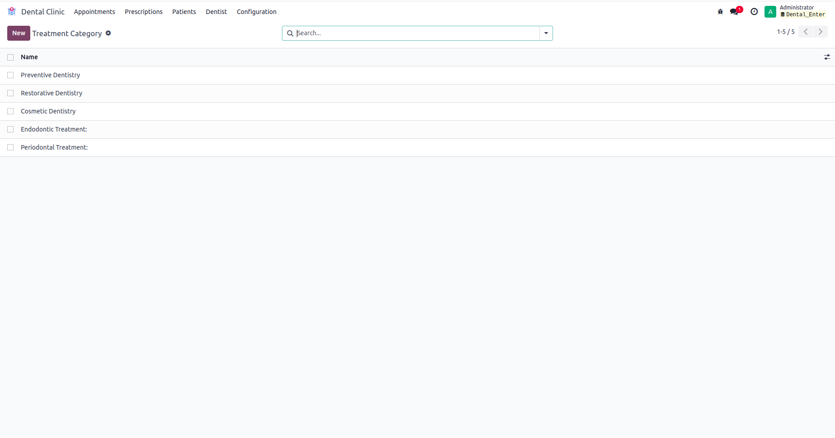
Task: Go to next page arrow
Action: click(x=821, y=32)
